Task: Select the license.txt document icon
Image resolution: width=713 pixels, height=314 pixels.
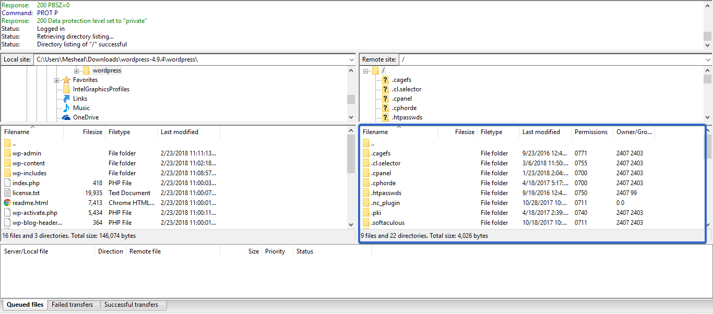Action: (7, 193)
